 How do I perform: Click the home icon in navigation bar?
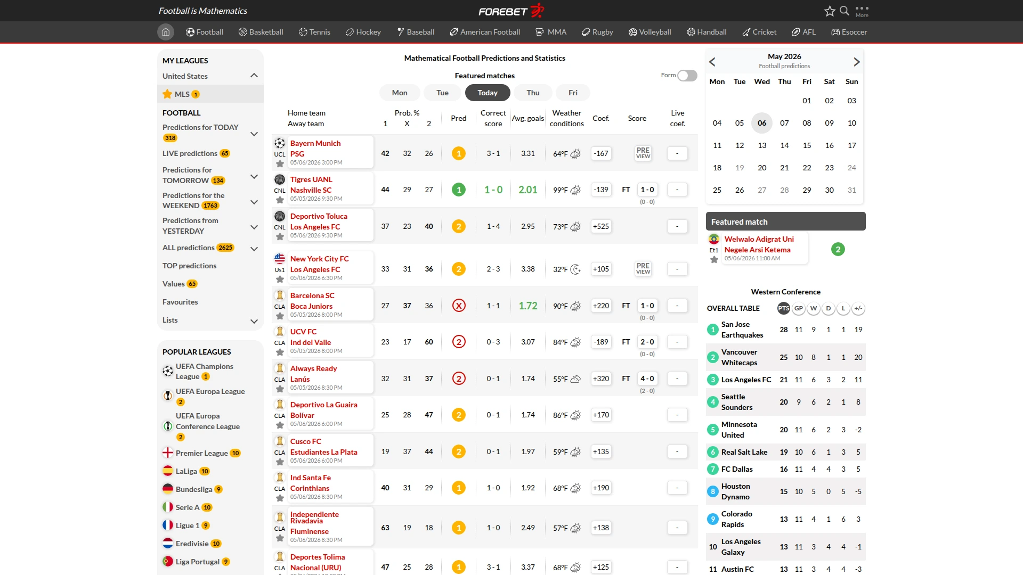(166, 32)
